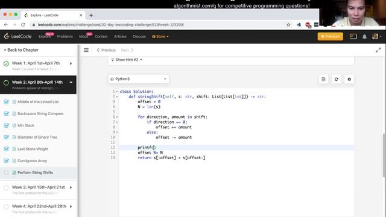Open the Mock menu
386x217 pixels.
point(83,36)
